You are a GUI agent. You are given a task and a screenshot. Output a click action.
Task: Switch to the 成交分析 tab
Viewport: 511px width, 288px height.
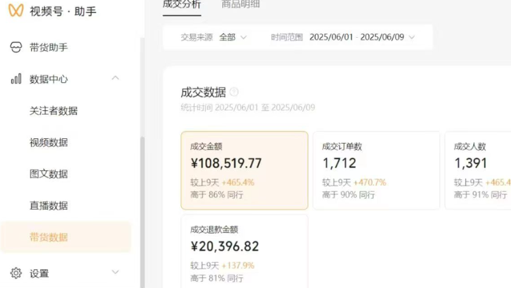pyautogui.click(x=181, y=5)
